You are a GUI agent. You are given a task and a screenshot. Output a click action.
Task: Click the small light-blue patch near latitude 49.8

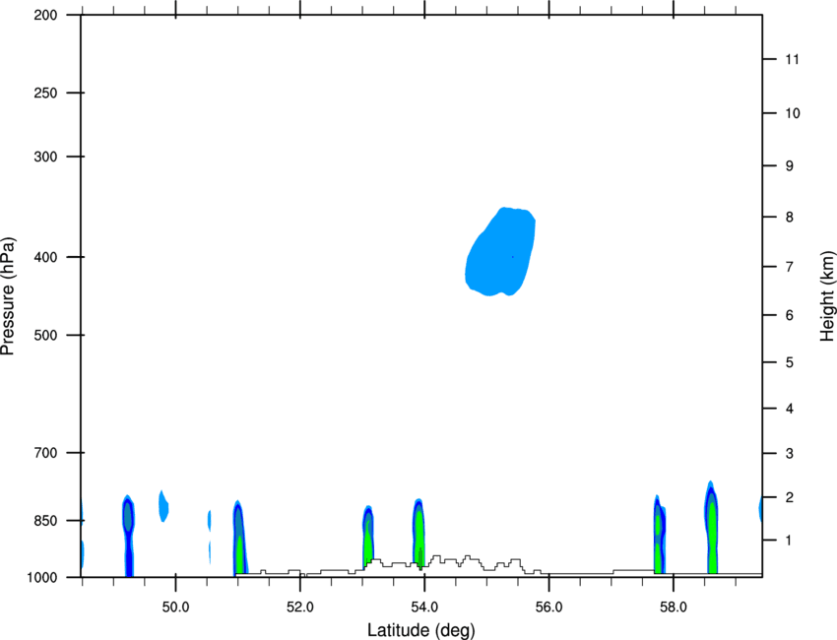(163, 506)
